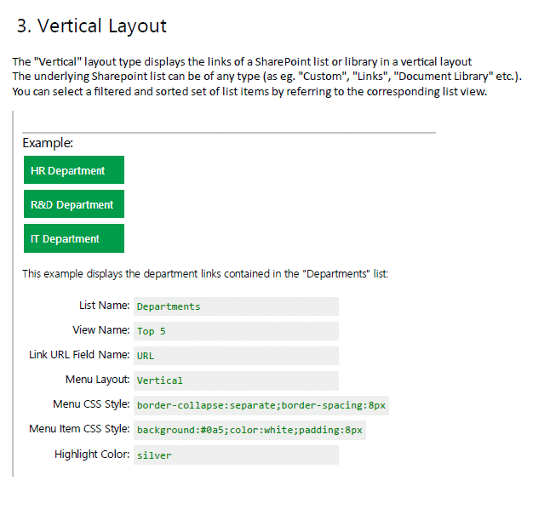Click the "Highlight Color:" label

[92, 453]
